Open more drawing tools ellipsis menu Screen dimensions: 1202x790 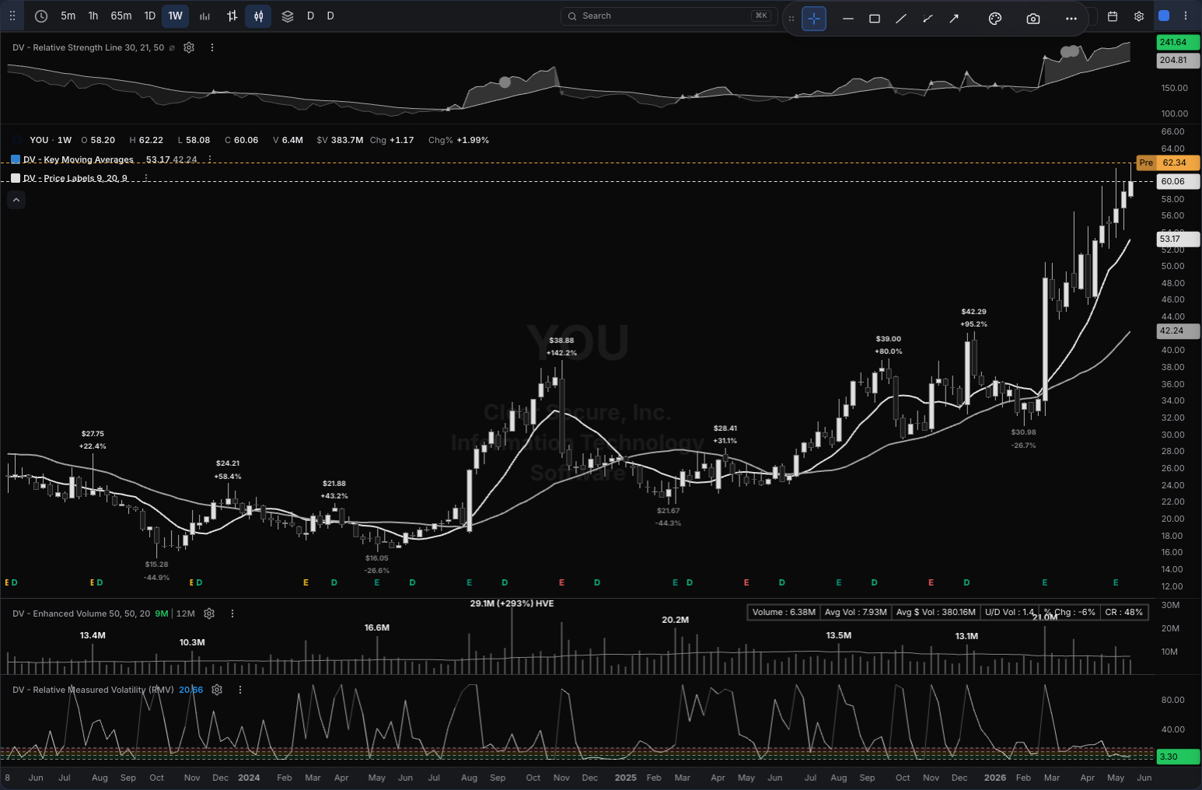(x=1071, y=18)
